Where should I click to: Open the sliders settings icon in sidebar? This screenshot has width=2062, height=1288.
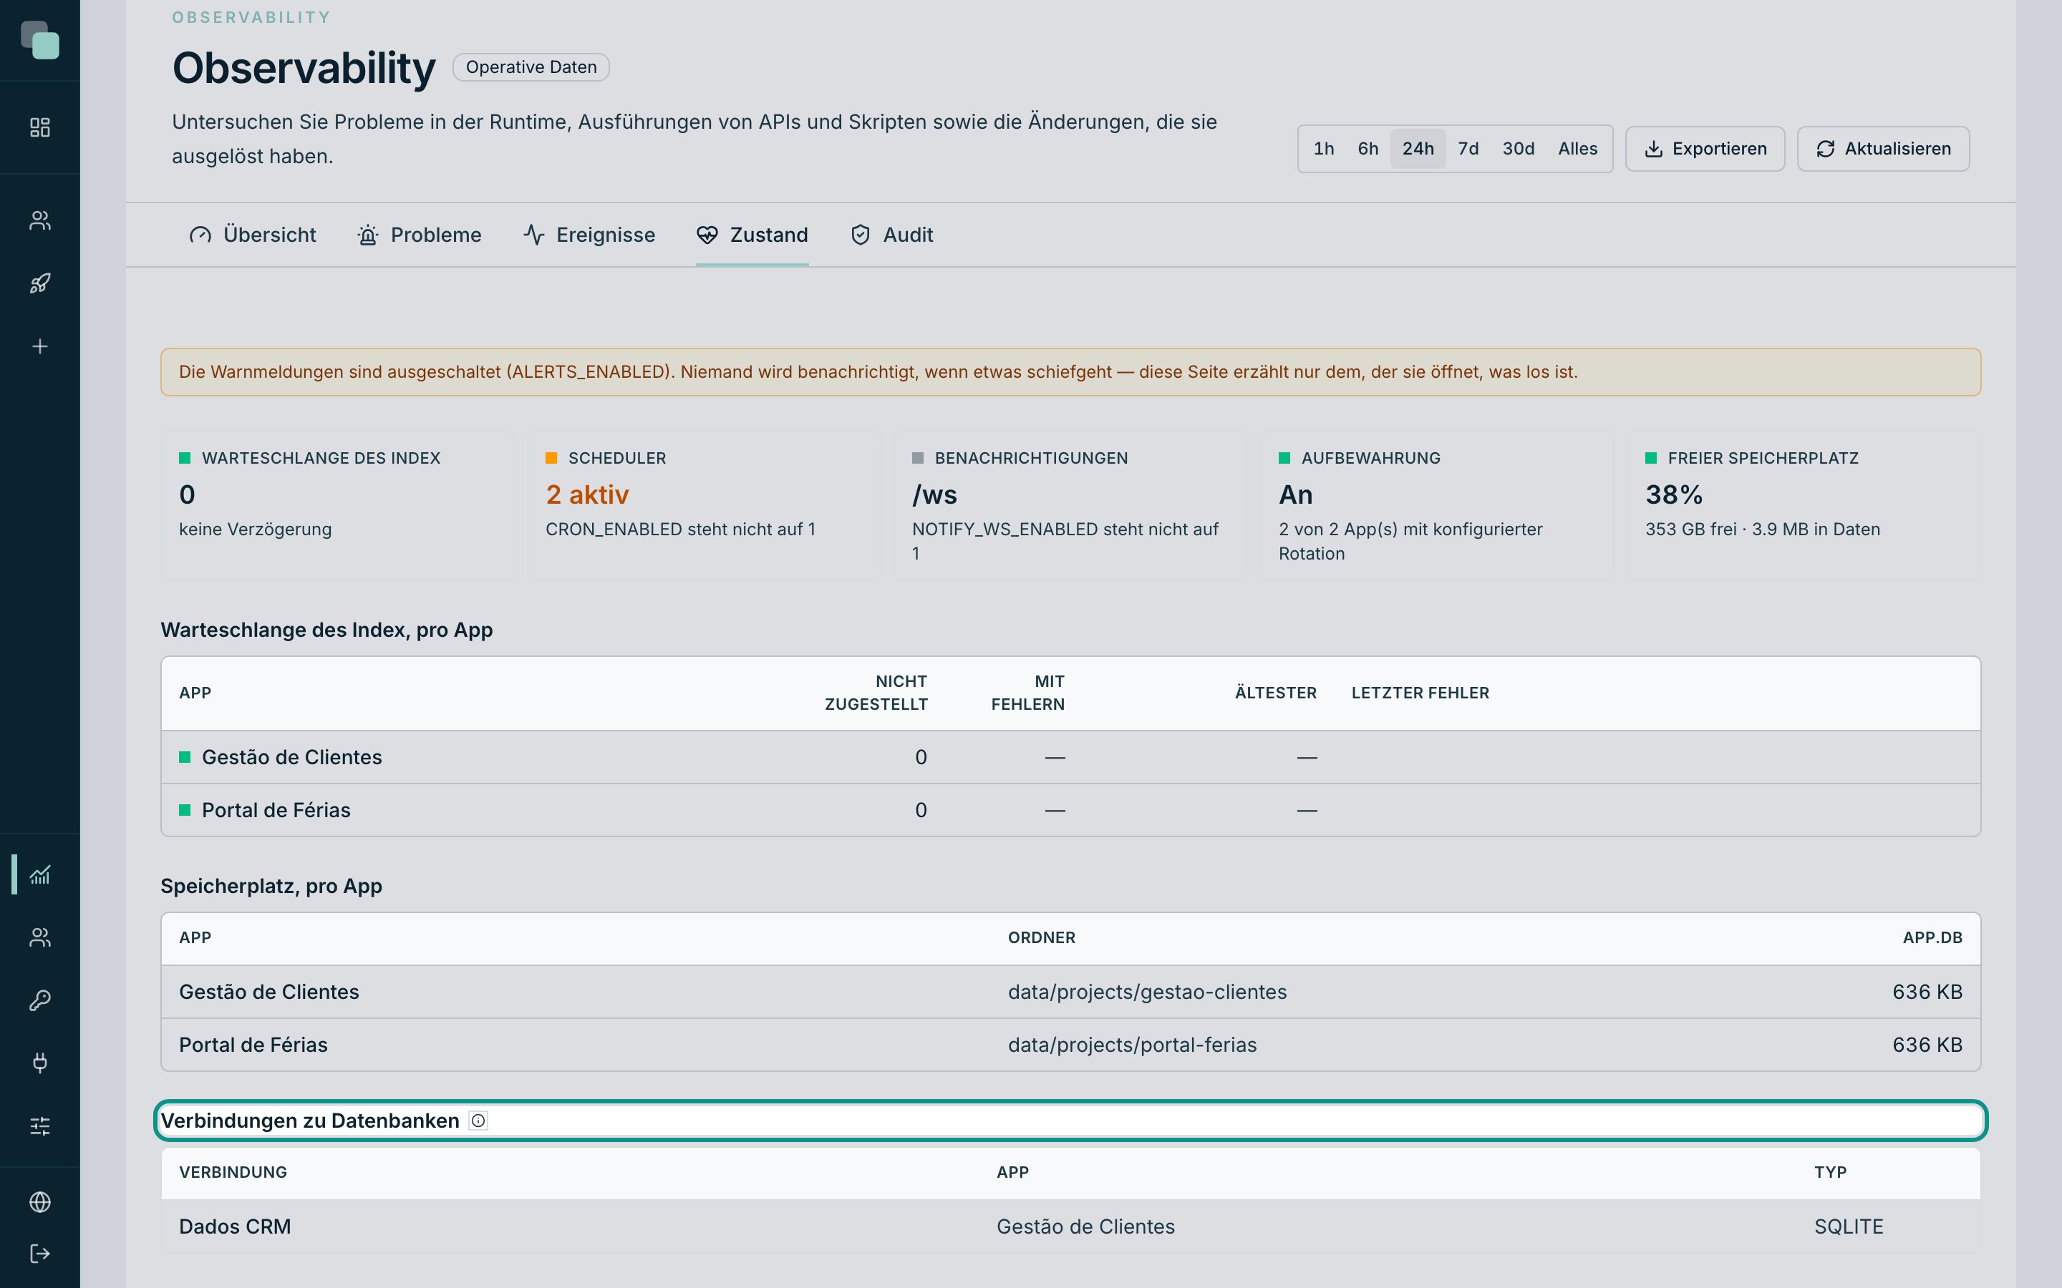[x=40, y=1126]
